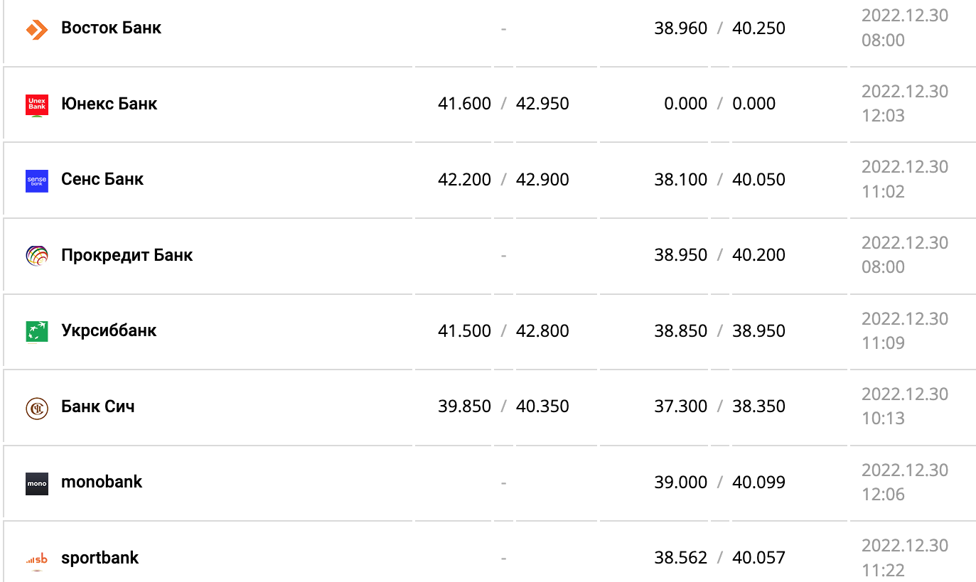Click the black mono logo
This screenshot has width=976, height=582.
coord(37,483)
